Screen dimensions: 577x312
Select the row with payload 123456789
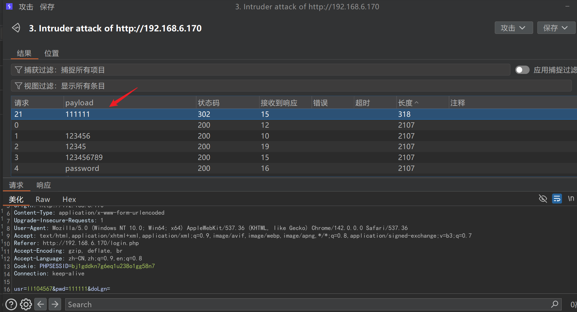(x=84, y=157)
